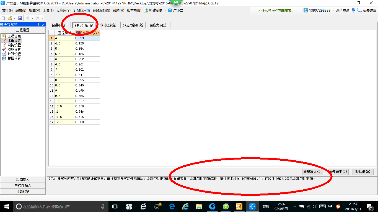Click the Save disk toolbar icon
This screenshot has width=378, height=212.
20,18
